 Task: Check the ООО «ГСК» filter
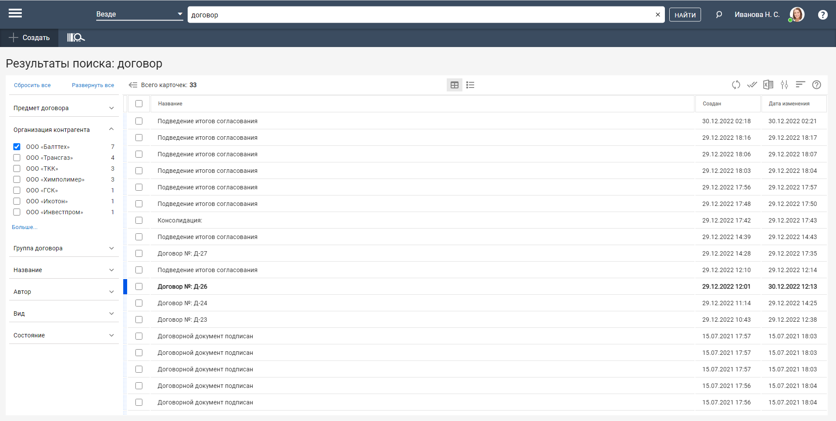[x=17, y=190]
